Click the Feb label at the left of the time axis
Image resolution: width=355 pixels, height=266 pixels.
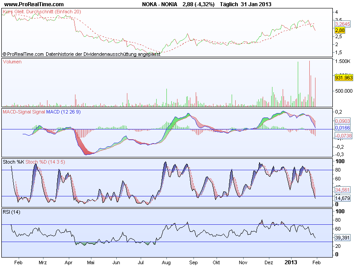(18, 262)
